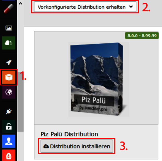Open the plug connector icon
Viewport: 162px width, 161px height.
coord(9,112)
